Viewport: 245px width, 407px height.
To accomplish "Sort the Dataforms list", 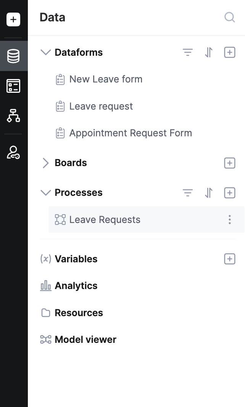I will [x=208, y=53].
